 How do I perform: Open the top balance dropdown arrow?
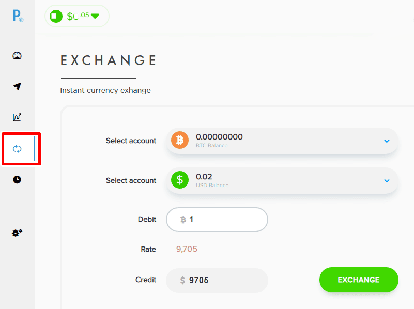coord(96,16)
